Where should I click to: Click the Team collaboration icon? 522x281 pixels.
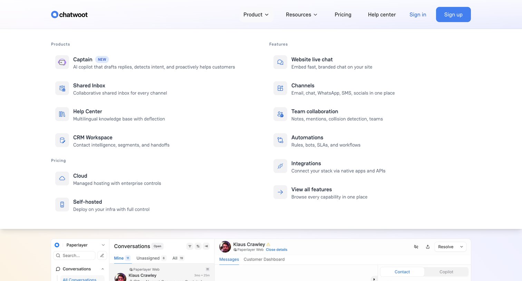tap(280, 114)
